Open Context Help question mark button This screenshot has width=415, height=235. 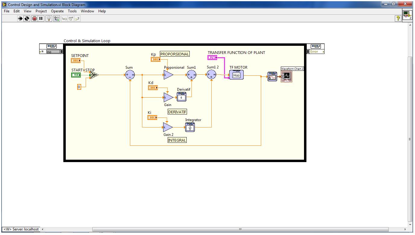(x=398, y=18)
